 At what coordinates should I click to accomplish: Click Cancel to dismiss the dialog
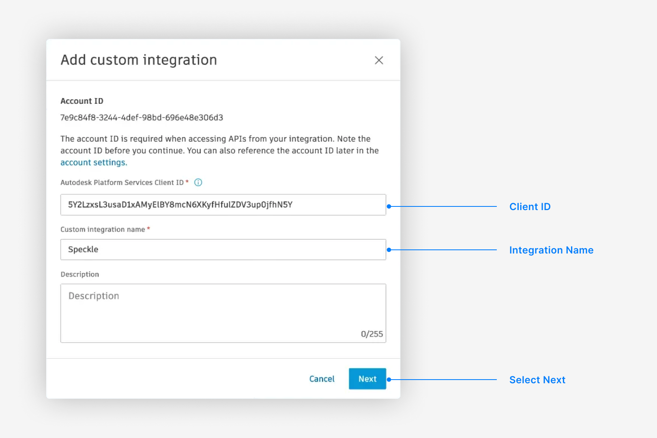322,378
